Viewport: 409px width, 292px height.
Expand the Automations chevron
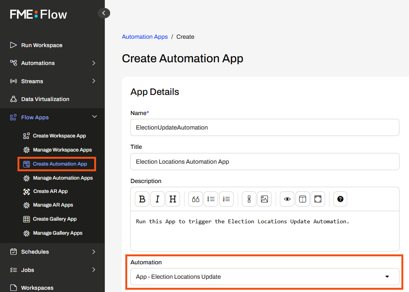click(94, 63)
